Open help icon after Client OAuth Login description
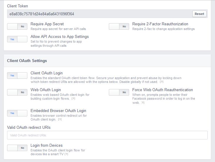 (162, 82)
